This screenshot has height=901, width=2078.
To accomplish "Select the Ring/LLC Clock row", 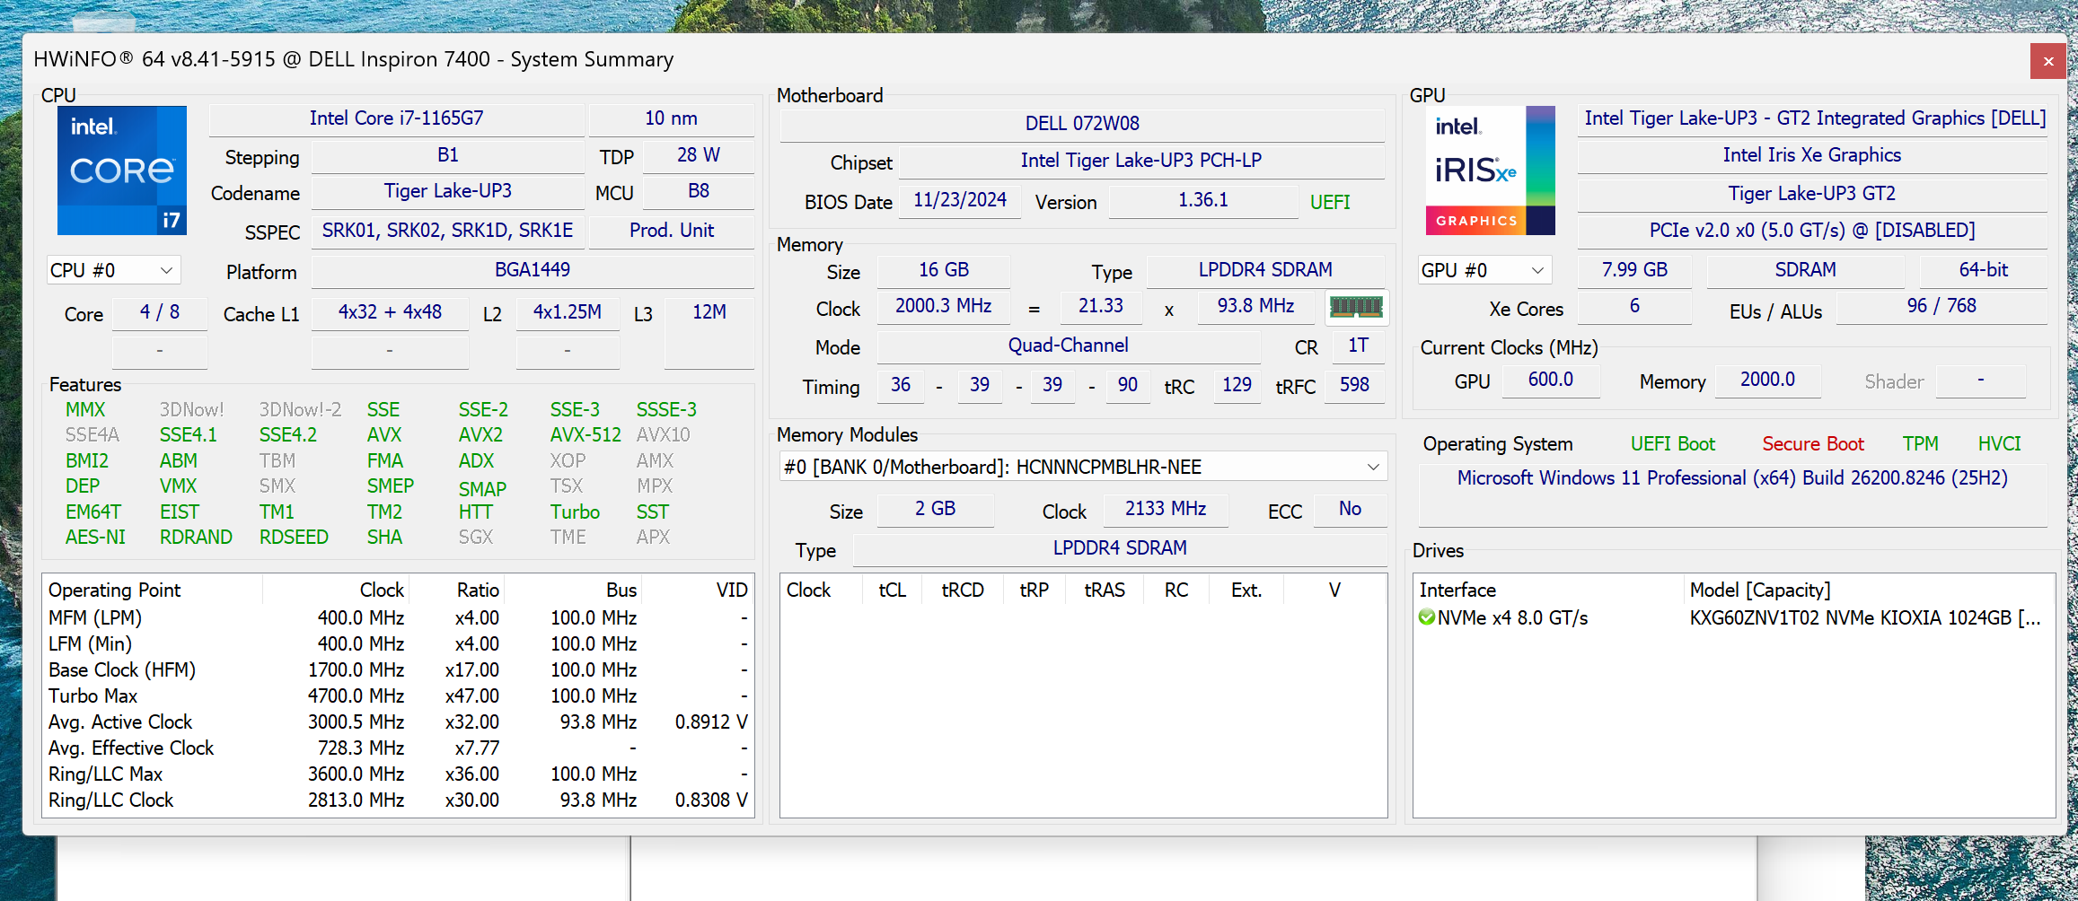I will (398, 800).
